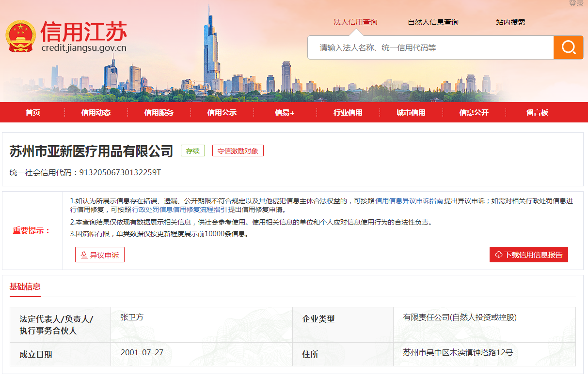The height and width of the screenshot is (377, 588).
Task: Open 信易+ navigation item
Action: 285,112
